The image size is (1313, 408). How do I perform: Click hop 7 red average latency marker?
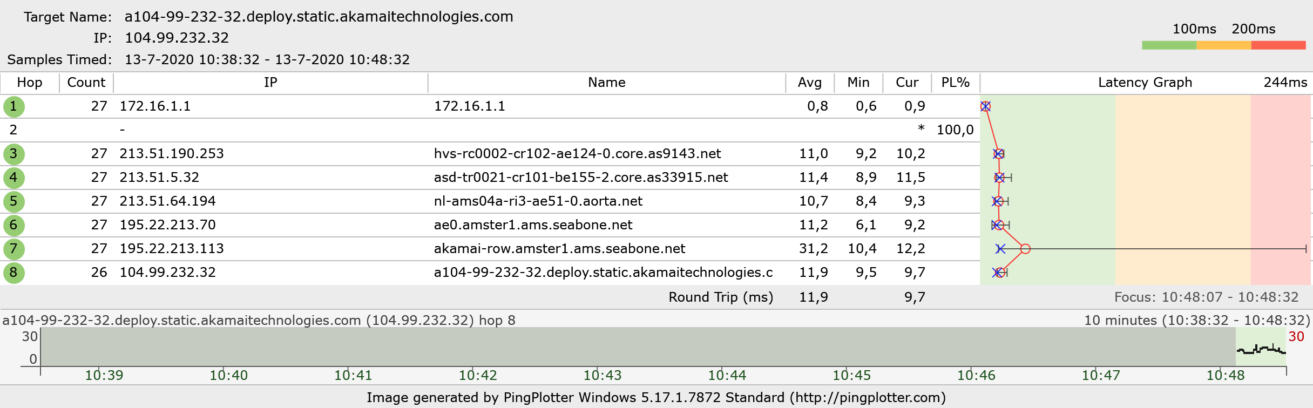(x=1025, y=249)
